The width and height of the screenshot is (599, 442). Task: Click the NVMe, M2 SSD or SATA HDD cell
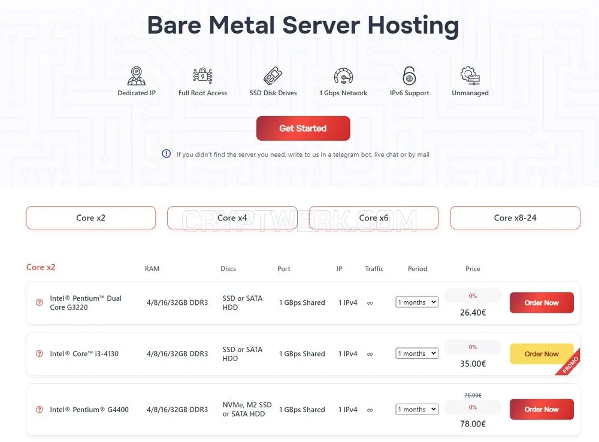[x=247, y=409]
